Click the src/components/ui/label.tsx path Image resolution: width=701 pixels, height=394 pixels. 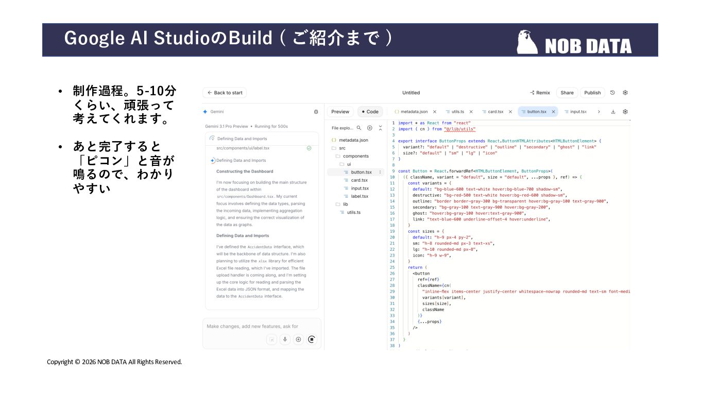click(243, 148)
